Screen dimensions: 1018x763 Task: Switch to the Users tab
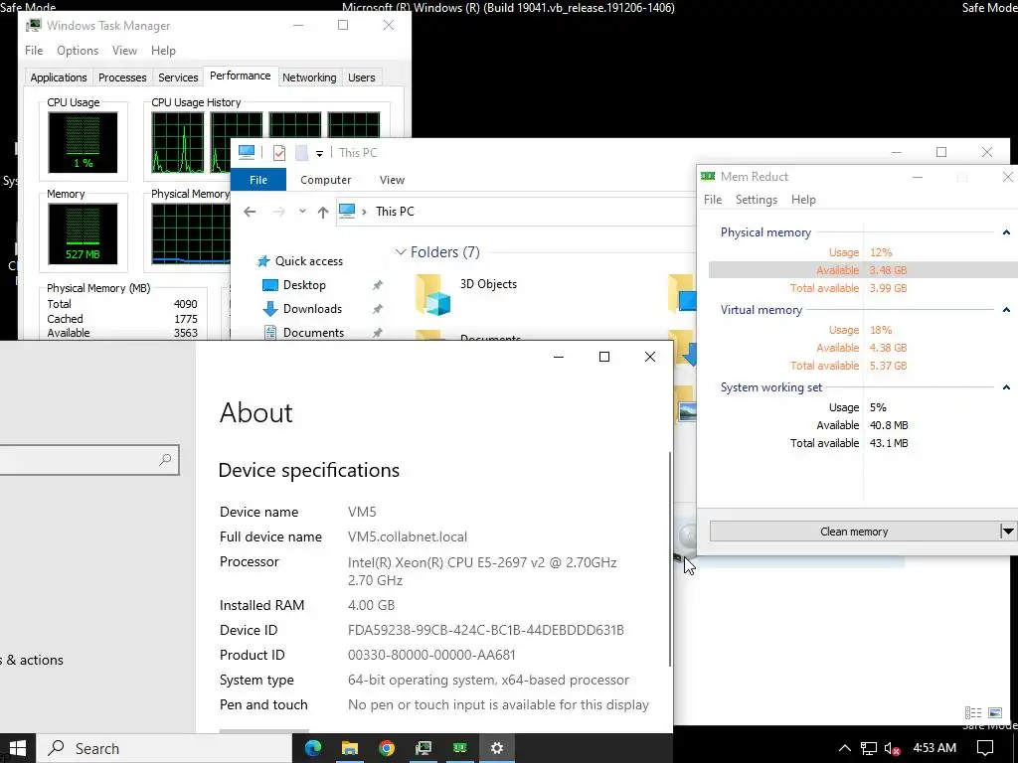click(x=361, y=77)
